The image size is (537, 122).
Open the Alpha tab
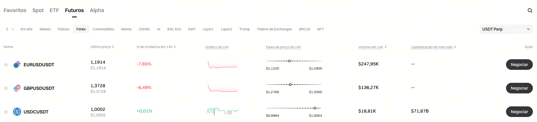click(97, 10)
